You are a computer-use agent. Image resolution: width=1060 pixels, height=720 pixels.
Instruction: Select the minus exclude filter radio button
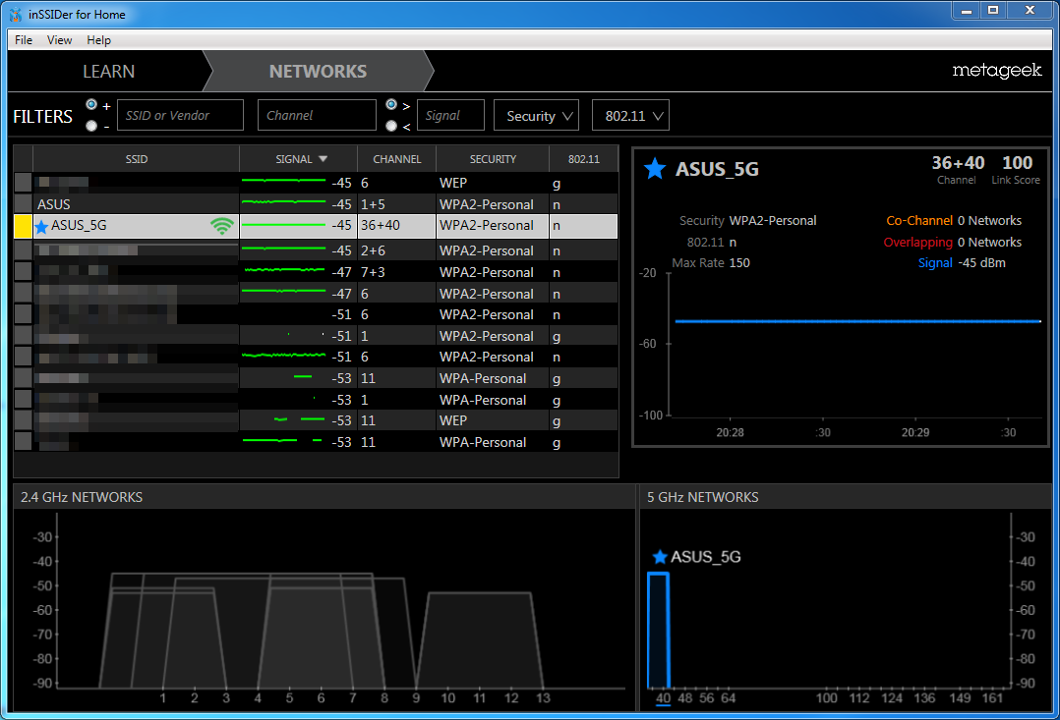click(x=91, y=126)
